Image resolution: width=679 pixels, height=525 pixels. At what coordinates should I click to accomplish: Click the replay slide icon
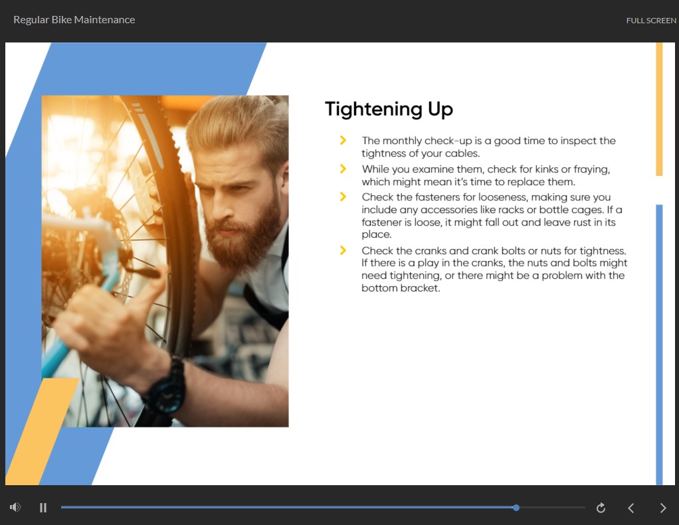coord(601,508)
